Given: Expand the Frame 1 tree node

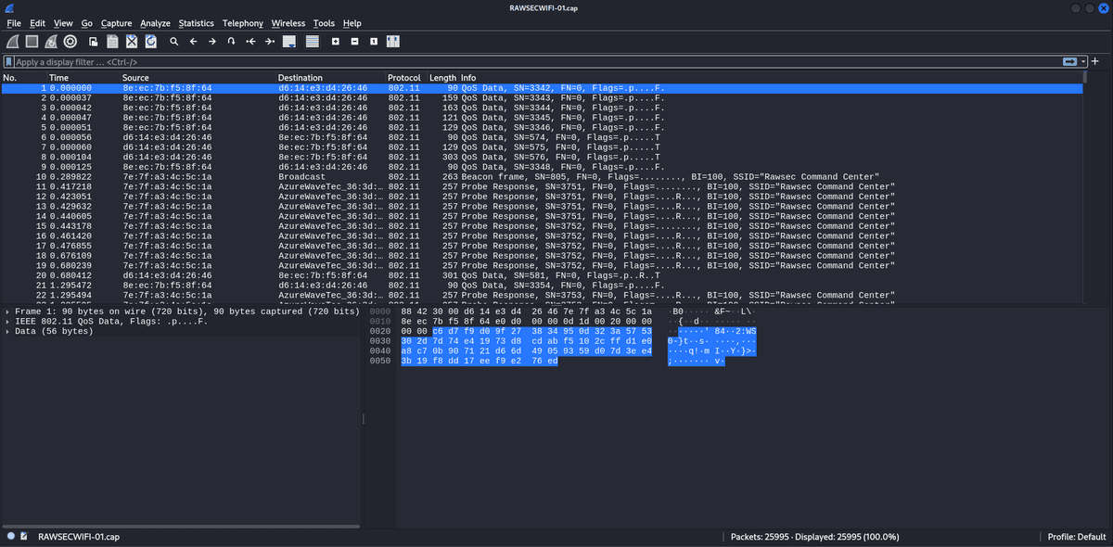Looking at the screenshot, I should tap(7, 312).
